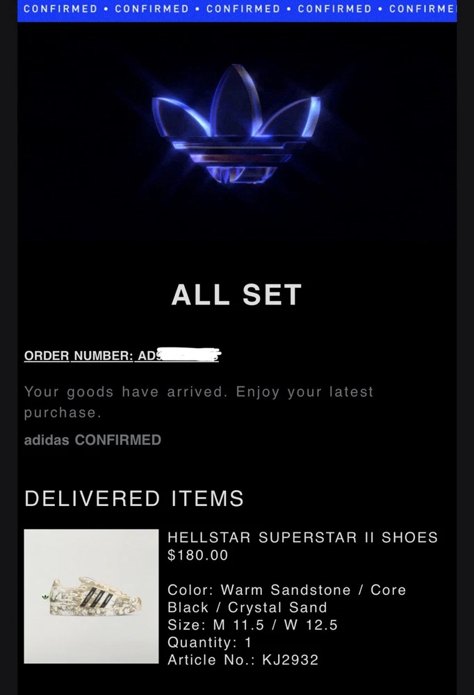Click the Article No. KJ2932 text
The width and height of the screenshot is (474, 695).
tap(243, 660)
